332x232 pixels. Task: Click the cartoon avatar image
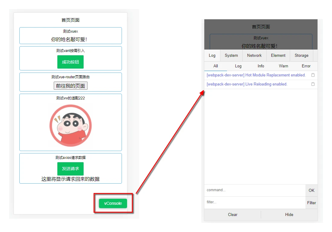71,126
